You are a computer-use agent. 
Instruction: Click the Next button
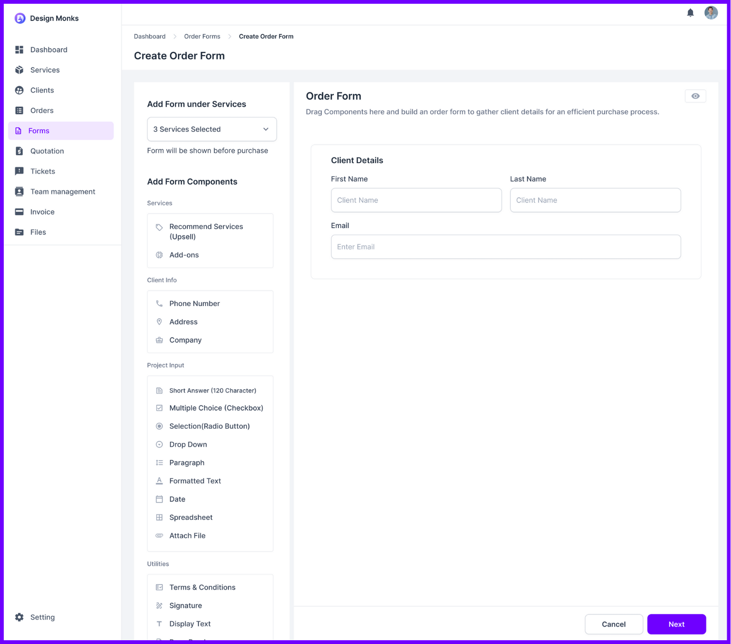click(676, 624)
